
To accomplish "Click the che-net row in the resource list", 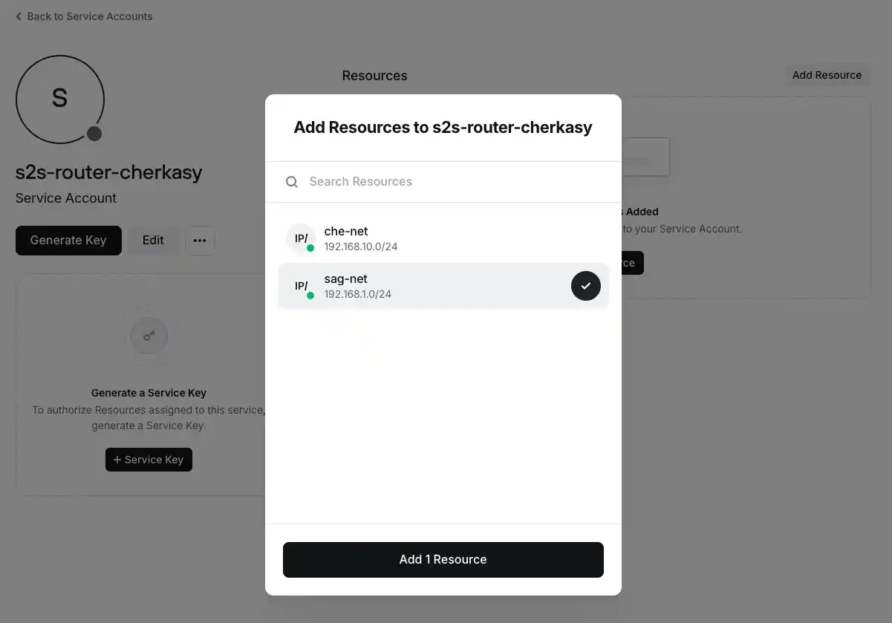I will (443, 238).
